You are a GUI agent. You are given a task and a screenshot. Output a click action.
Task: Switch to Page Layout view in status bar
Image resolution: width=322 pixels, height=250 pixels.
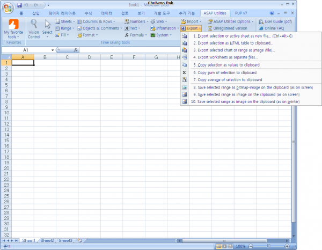coord(225,246)
